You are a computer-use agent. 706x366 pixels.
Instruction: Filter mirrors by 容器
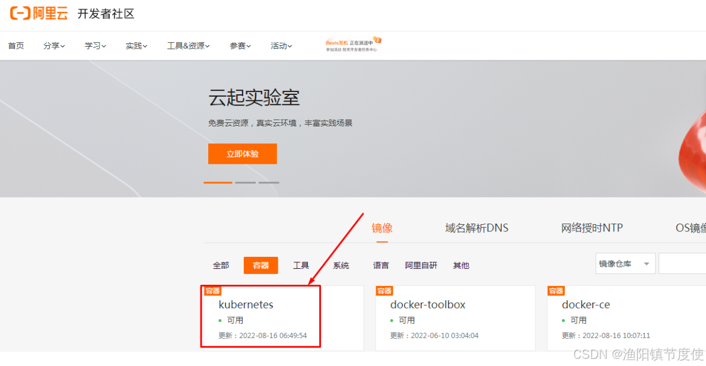point(260,266)
